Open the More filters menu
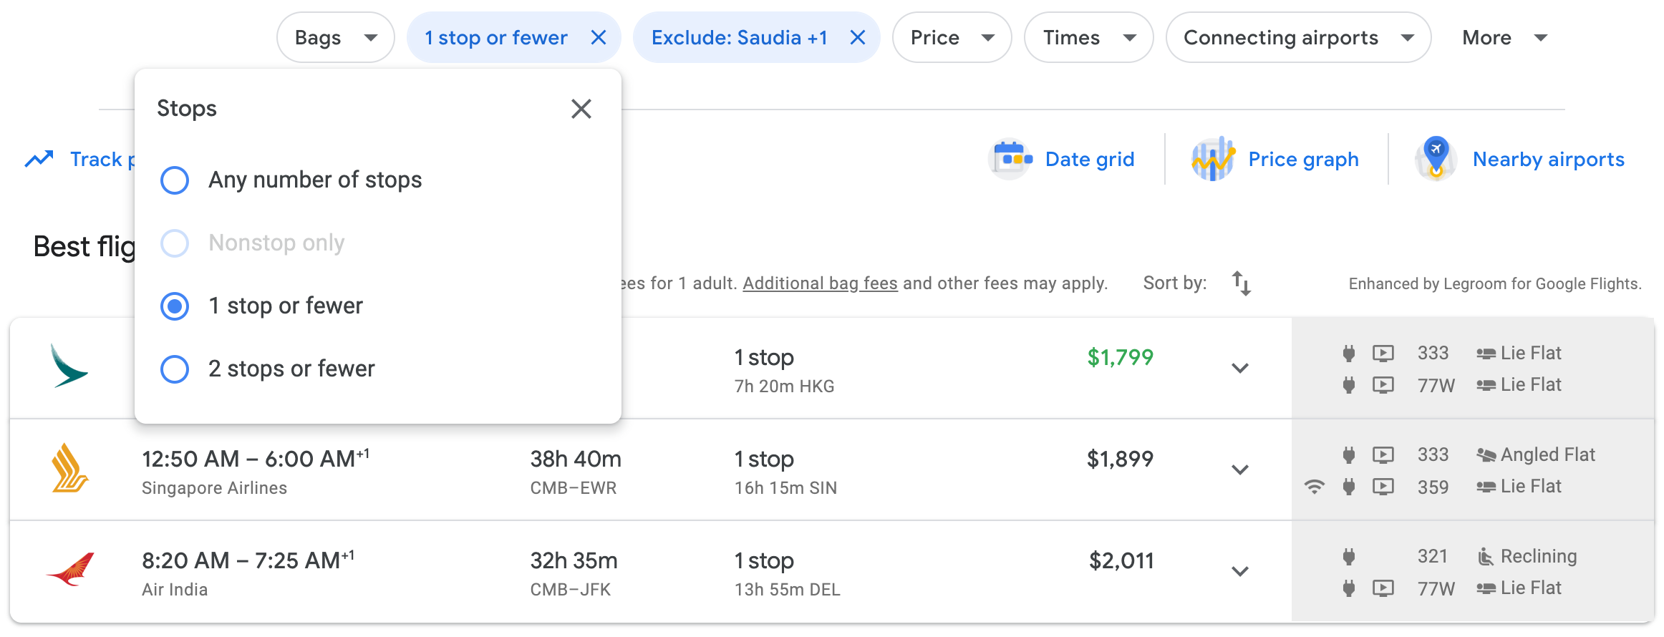 [1504, 37]
